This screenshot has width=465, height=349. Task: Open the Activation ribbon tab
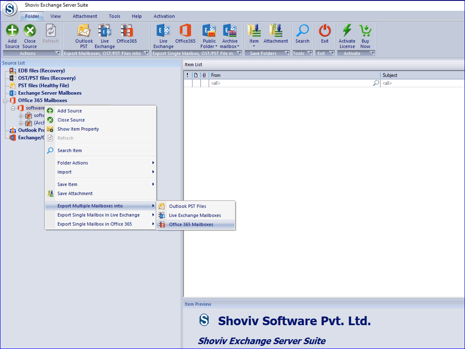click(164, 16)
